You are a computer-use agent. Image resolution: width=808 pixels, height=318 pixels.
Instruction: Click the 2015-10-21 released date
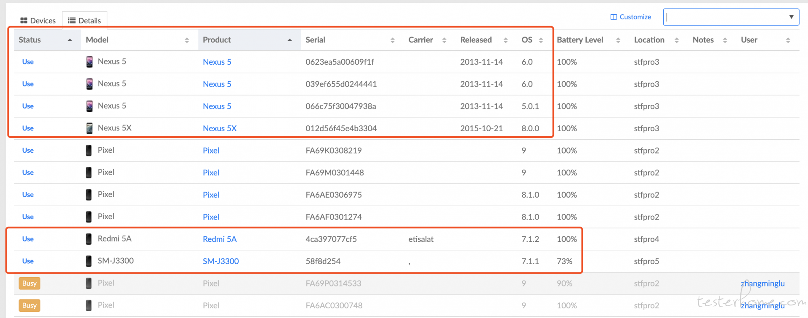[x=481, y=128]
